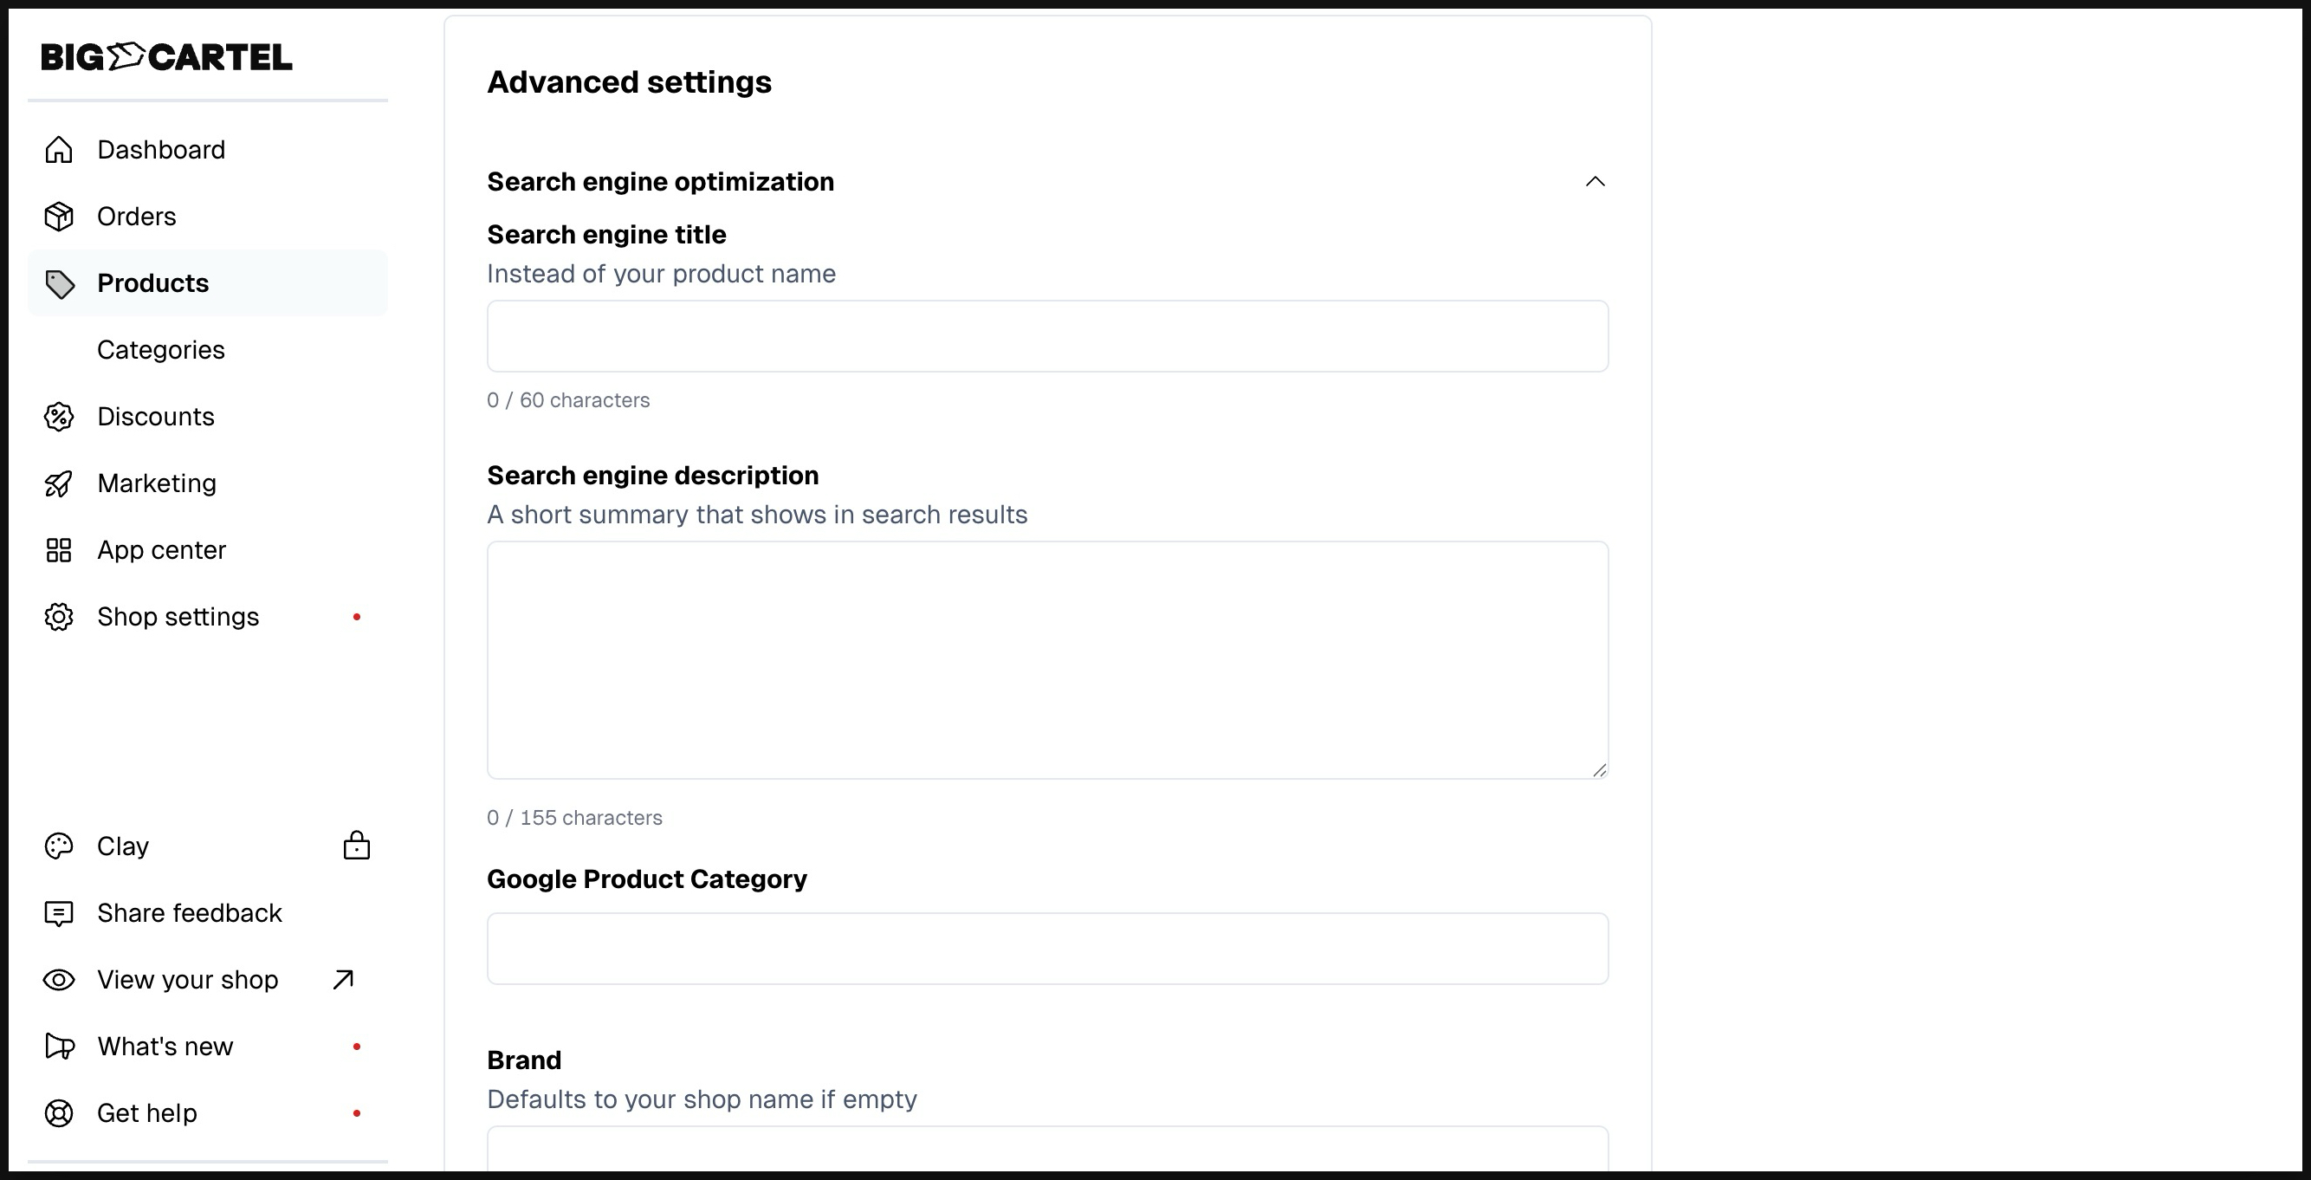Image resolution: width=2311 pixels, height=1180 pixels.
Task: Click the Clay theme palette icon
Action: [x=59, y=846]
